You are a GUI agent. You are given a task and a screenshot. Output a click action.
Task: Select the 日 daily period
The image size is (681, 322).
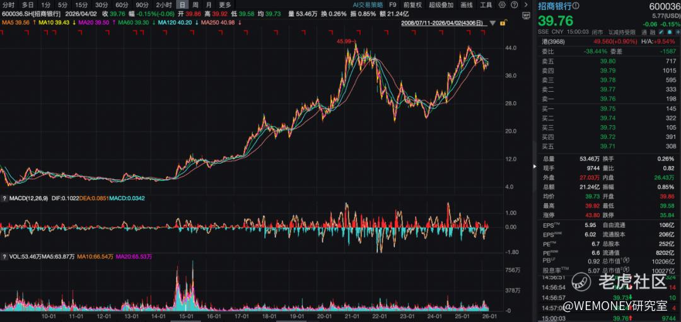pos(183,5)
